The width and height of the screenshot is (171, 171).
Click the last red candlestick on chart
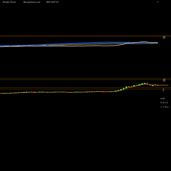pyautogui.click(x=158, y=85)
